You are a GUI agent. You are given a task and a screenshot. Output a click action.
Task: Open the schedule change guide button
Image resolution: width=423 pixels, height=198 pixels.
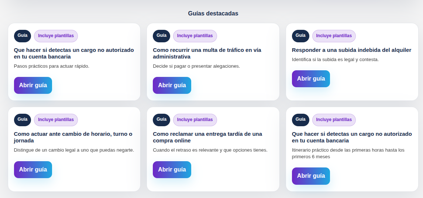33,170
